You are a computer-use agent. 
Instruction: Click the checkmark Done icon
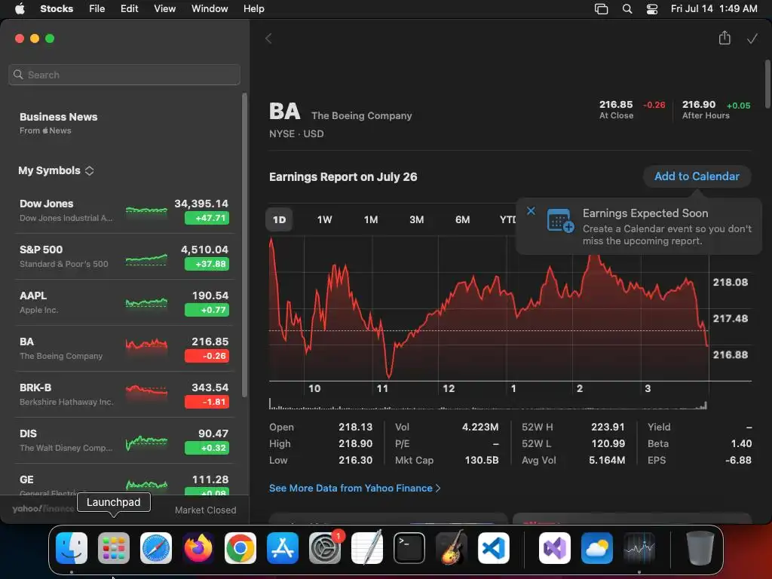point(752,38)
